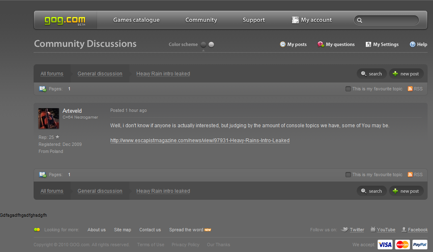
Task: Open Heavy Rain intro leaked lower breadcrumb
Action: tap(163, 191)
